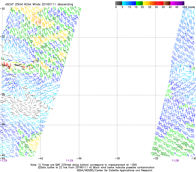Click 'Data buffer is 22 hrs from 20160111' note

[63, 168]
